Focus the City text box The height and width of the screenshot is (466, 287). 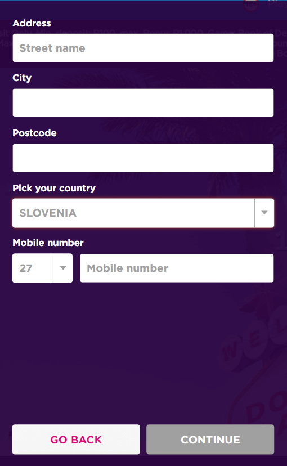click(x=143, y=103)
